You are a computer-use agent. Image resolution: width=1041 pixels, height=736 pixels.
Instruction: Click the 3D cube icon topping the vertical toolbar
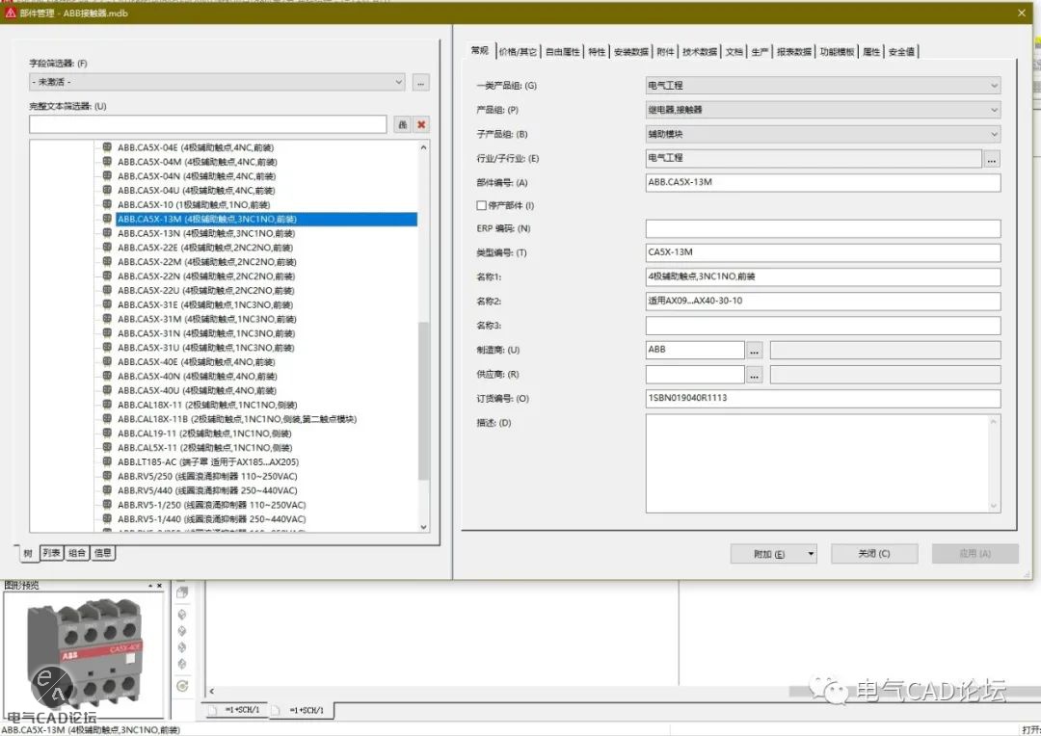tap(182, 592)
